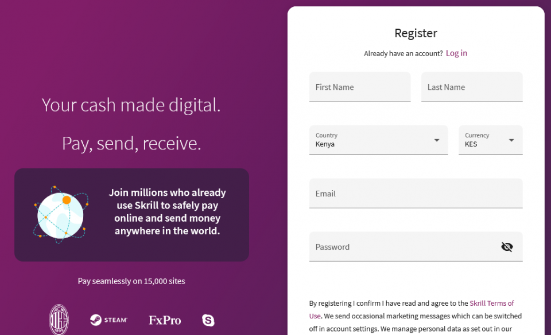Image resolution: width=551 pixels, height=335 pixels.
Task: Click 'Pay seamlessly on 15,000 sites' text
Action: [x=131, y=281]
